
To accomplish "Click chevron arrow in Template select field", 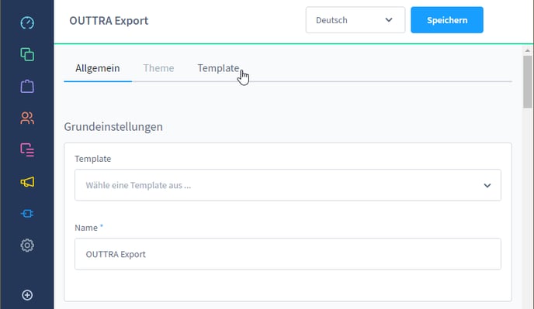I will pos(487,185).
